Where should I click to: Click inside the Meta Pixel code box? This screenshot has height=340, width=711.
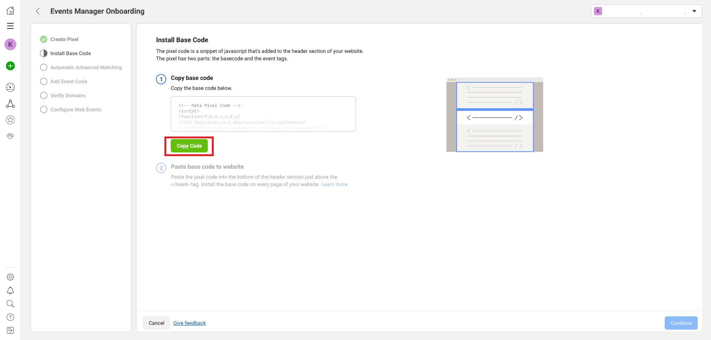263,114
